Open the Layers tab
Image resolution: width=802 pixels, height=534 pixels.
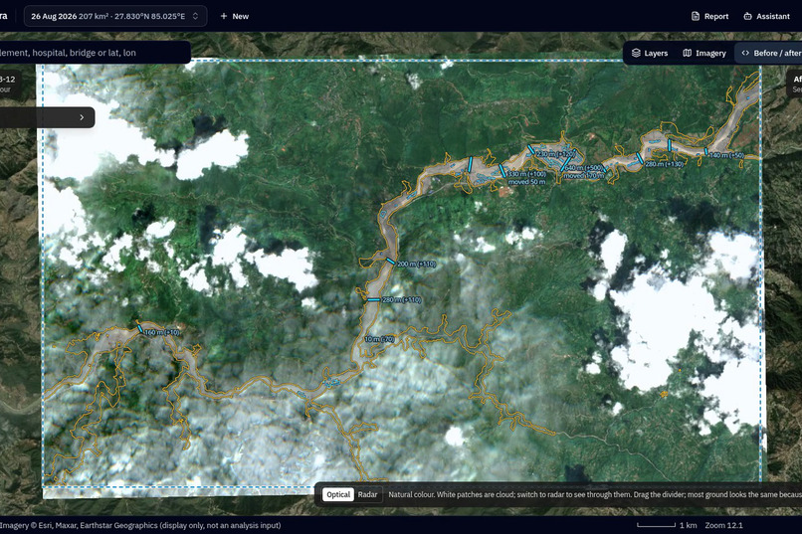[650, 53]
